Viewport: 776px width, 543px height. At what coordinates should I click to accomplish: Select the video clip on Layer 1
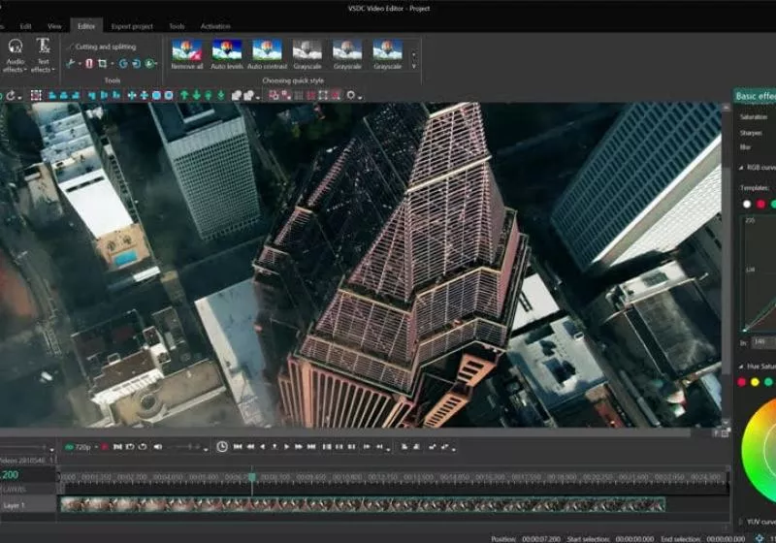click(x=362, y=505)
